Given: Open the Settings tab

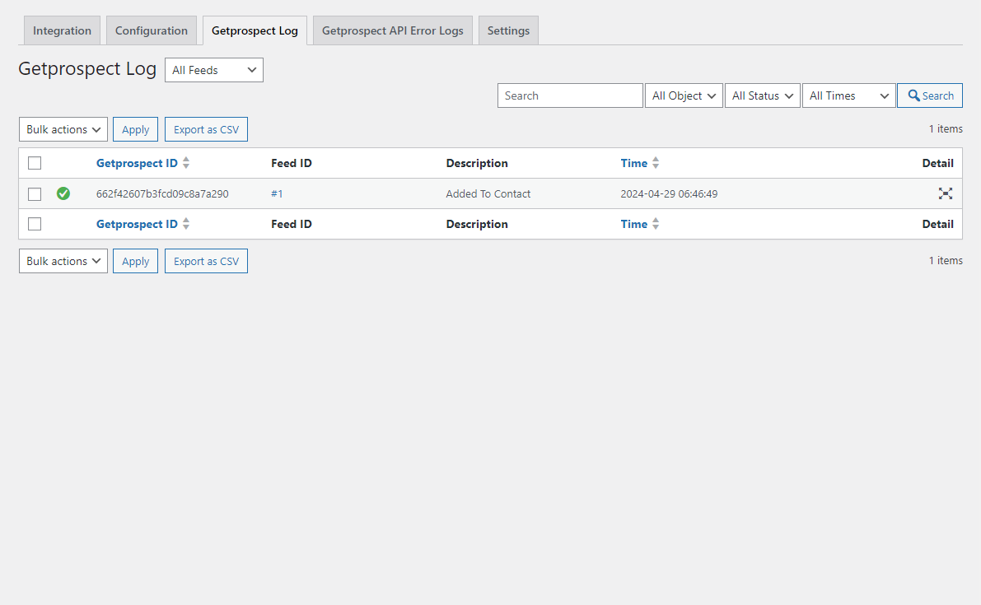Looking at the screenshot, I should pyautogui.click(x=509, y=30).
